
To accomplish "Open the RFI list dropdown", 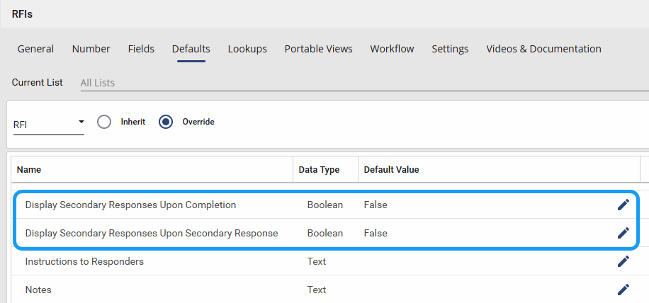I will click(48, 125).
